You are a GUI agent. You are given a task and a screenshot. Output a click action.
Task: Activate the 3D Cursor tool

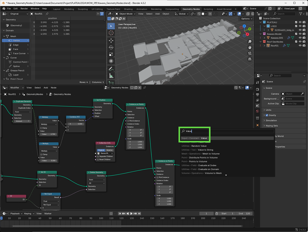click(x=111, y=33)
